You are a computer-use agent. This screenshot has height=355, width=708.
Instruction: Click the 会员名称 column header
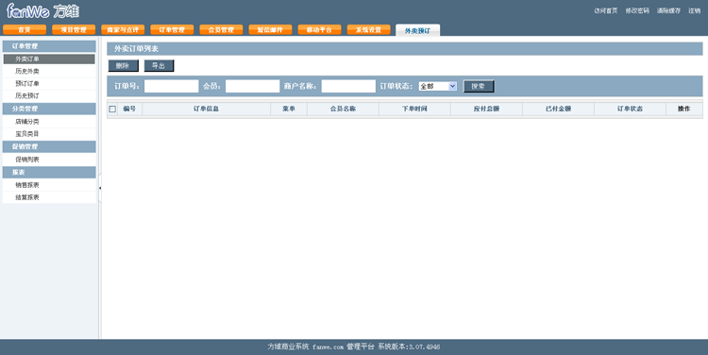(x=344, y=109)
